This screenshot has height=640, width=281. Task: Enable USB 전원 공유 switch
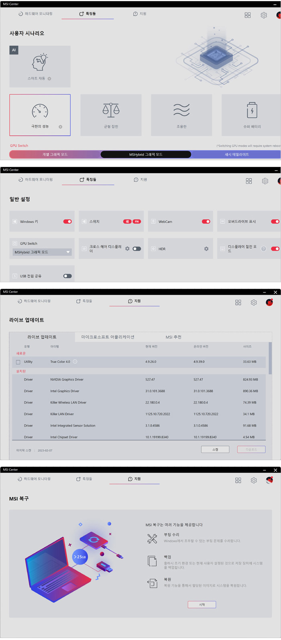point(67,276)
